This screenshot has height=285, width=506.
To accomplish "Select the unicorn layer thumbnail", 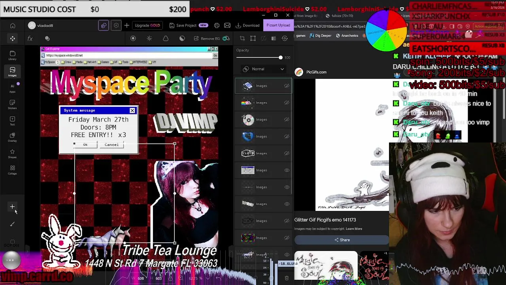I will click(x=248, y=255).
